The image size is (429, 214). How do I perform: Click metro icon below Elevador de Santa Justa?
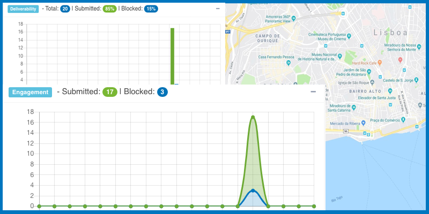point(390,104)
